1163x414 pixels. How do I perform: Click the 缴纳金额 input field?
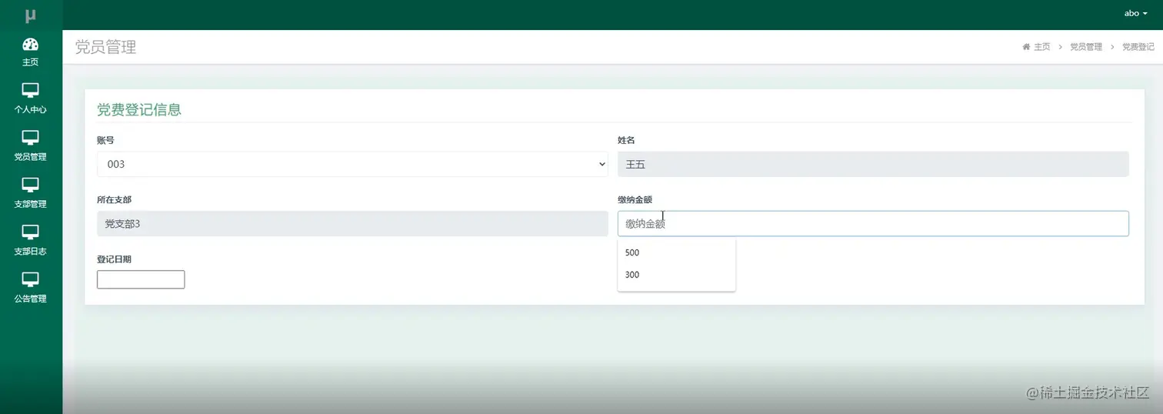click(x=873, y=224)
